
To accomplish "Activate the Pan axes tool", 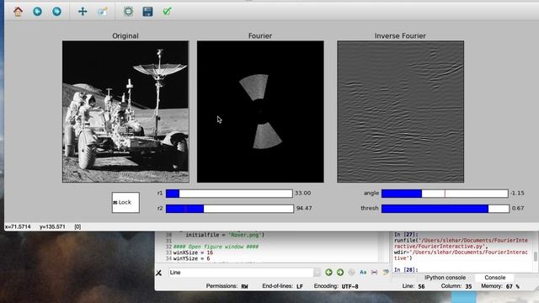I will click(x=83, y=12).
